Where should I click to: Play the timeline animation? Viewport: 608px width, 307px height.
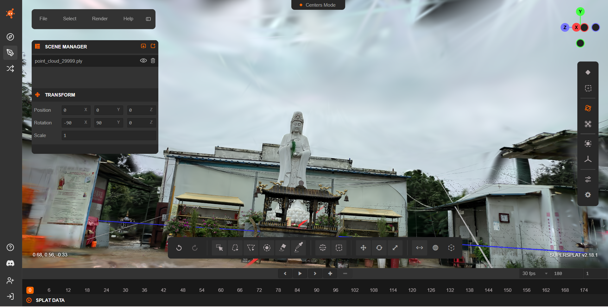point(300,273)
